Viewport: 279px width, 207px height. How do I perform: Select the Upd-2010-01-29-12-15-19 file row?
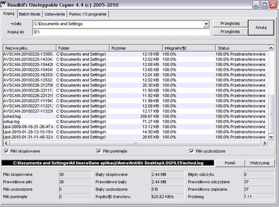pos(136,132)
